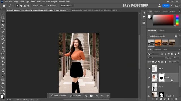Select the Polygonal Lasso tool

click(3, 21)
